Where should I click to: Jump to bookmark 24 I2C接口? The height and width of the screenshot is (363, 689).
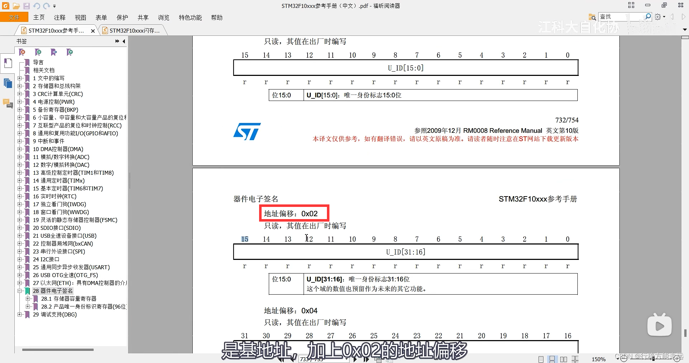point(46,259)
